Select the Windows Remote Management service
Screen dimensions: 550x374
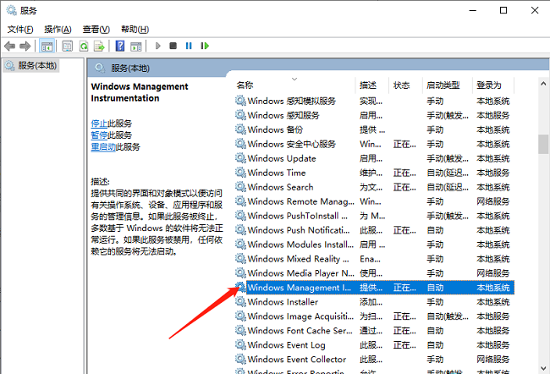click(374, 201)
